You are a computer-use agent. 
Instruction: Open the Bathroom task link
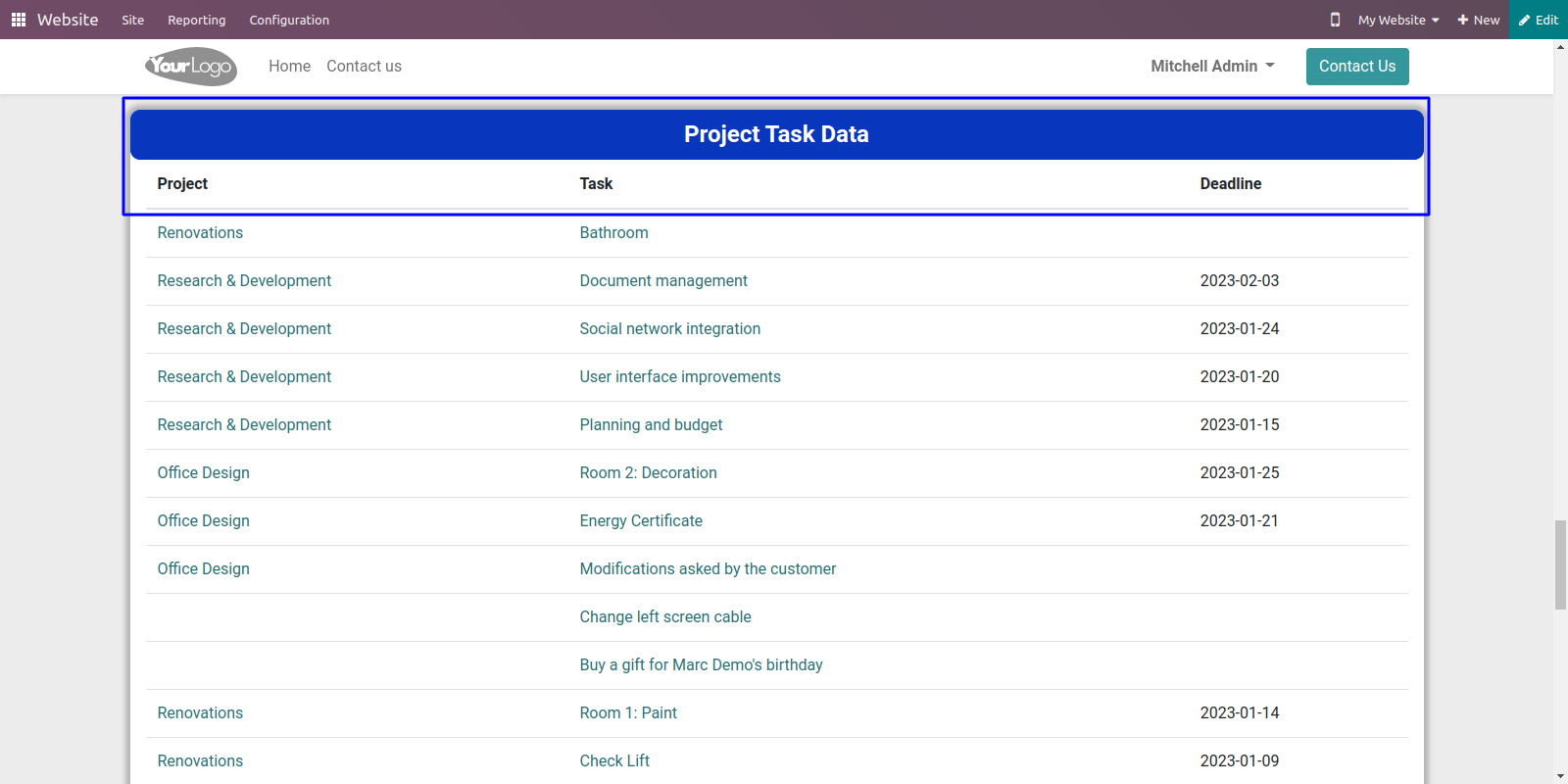tap(613, 232)
